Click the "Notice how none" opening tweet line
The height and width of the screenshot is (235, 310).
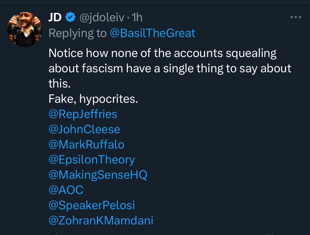(x=162, y=53)
